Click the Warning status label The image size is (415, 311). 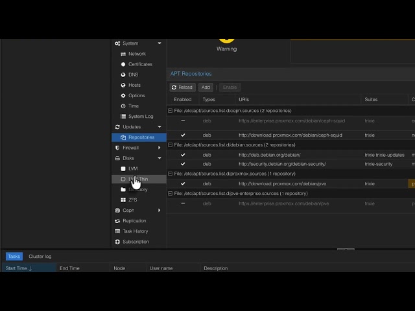click(x=226, y=49)
